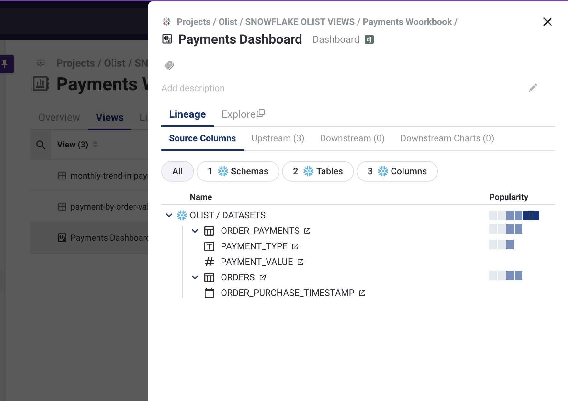Switch to the Upstream (3) tab
The image size is (568, 401).
[x=278, y=138]
